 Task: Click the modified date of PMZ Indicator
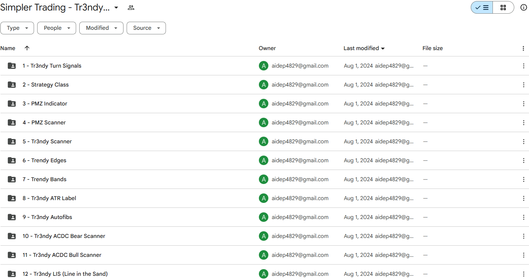pos(358,104)
